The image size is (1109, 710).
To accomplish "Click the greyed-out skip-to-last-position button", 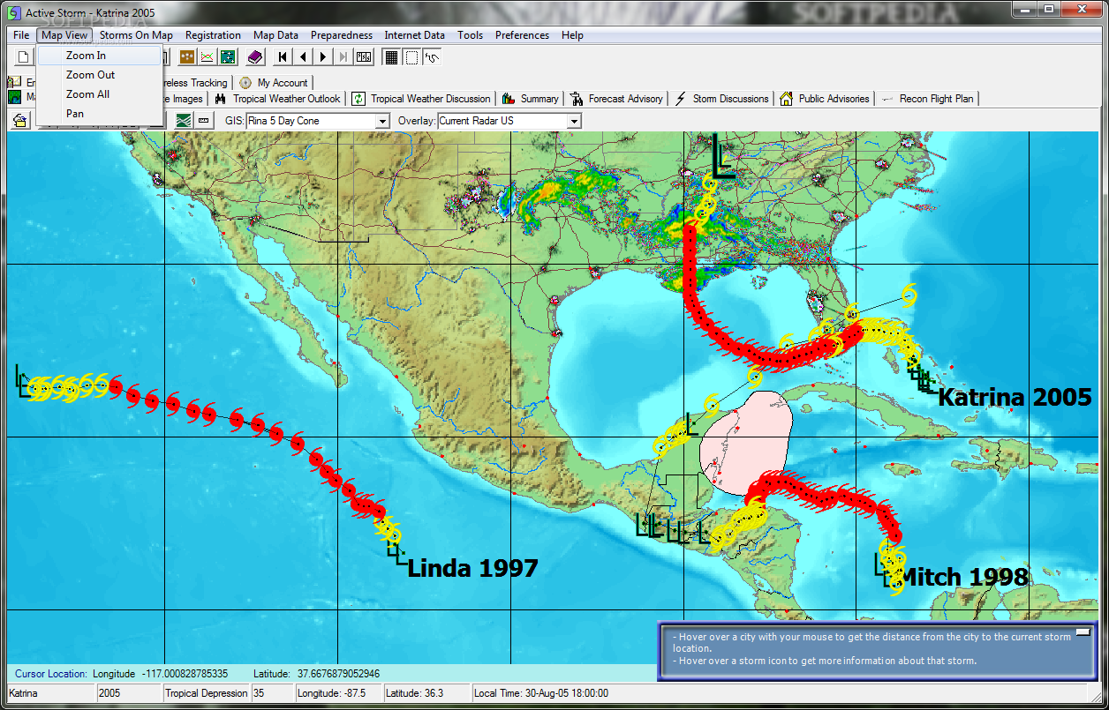I will [x=343, y=57].
